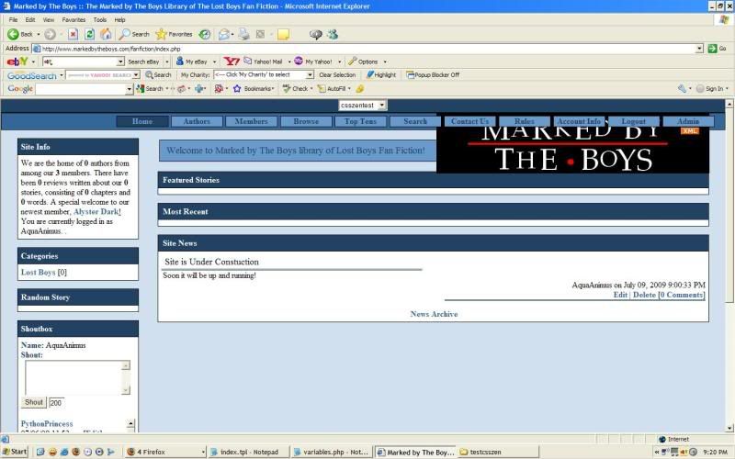
Task: Click the Google toolbar AutoFill button
Action: [x=334, y=88]
